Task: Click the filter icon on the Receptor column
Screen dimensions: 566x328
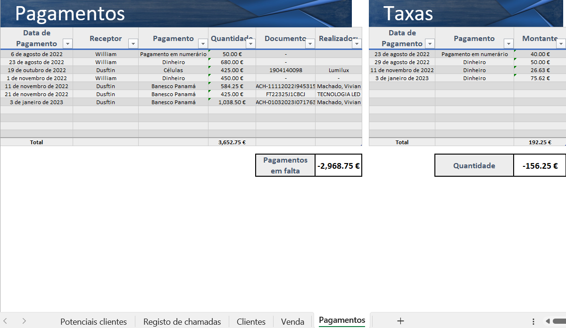Action: pyautogui.click(x=133, y=43)
